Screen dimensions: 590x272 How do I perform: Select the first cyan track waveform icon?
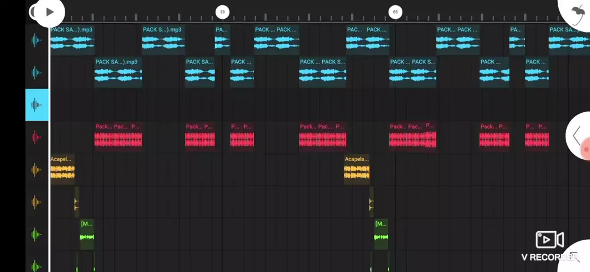(36, 40)
